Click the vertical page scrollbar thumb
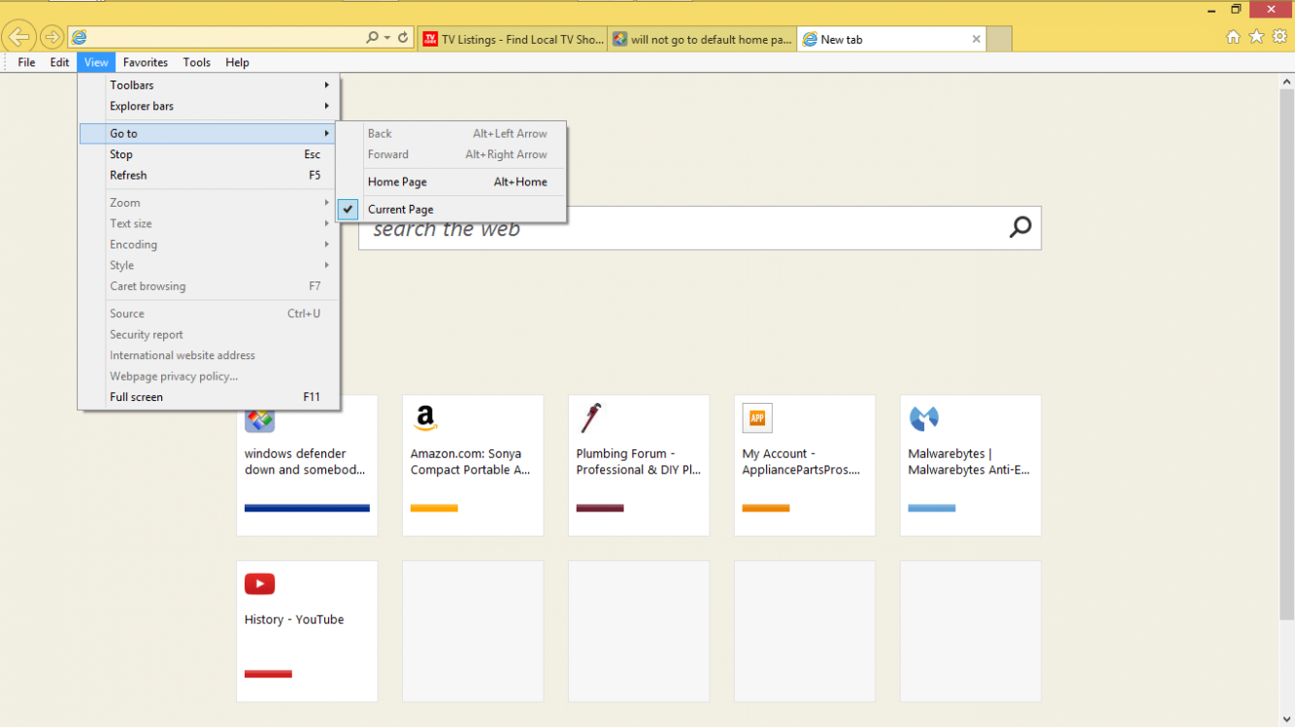The height and width of the screenshot is (728, 1295). [x=1287, y=354]
